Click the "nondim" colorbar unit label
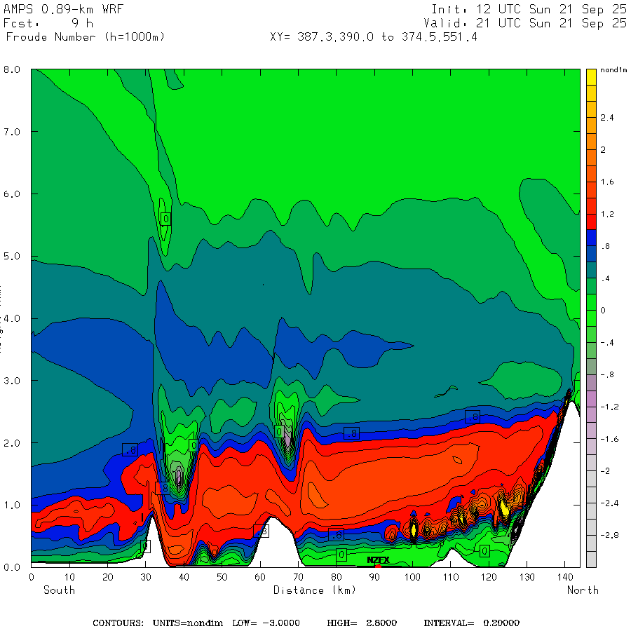The image size is (631, 631). point(613,70)
